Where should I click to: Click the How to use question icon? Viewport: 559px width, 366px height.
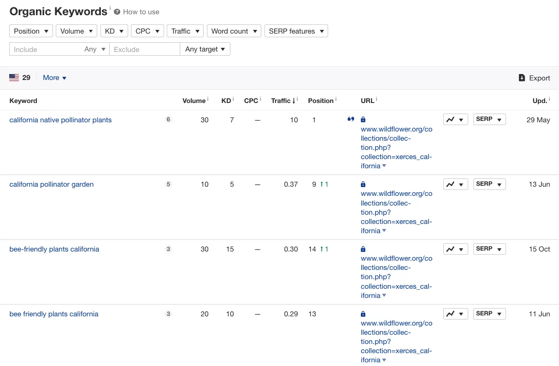tap(117, 12)
